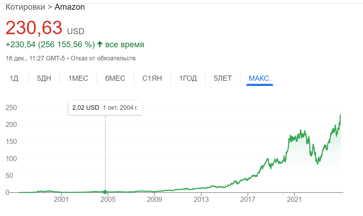Viewport: 363px width, 216px height.
Task: Click the МАКС. range tab
Action: [260, 78]
